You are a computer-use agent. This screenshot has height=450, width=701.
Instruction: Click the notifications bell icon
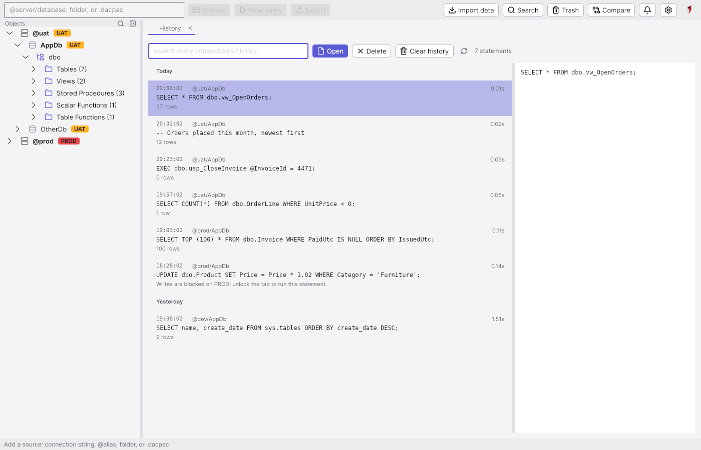click(647, 10)
